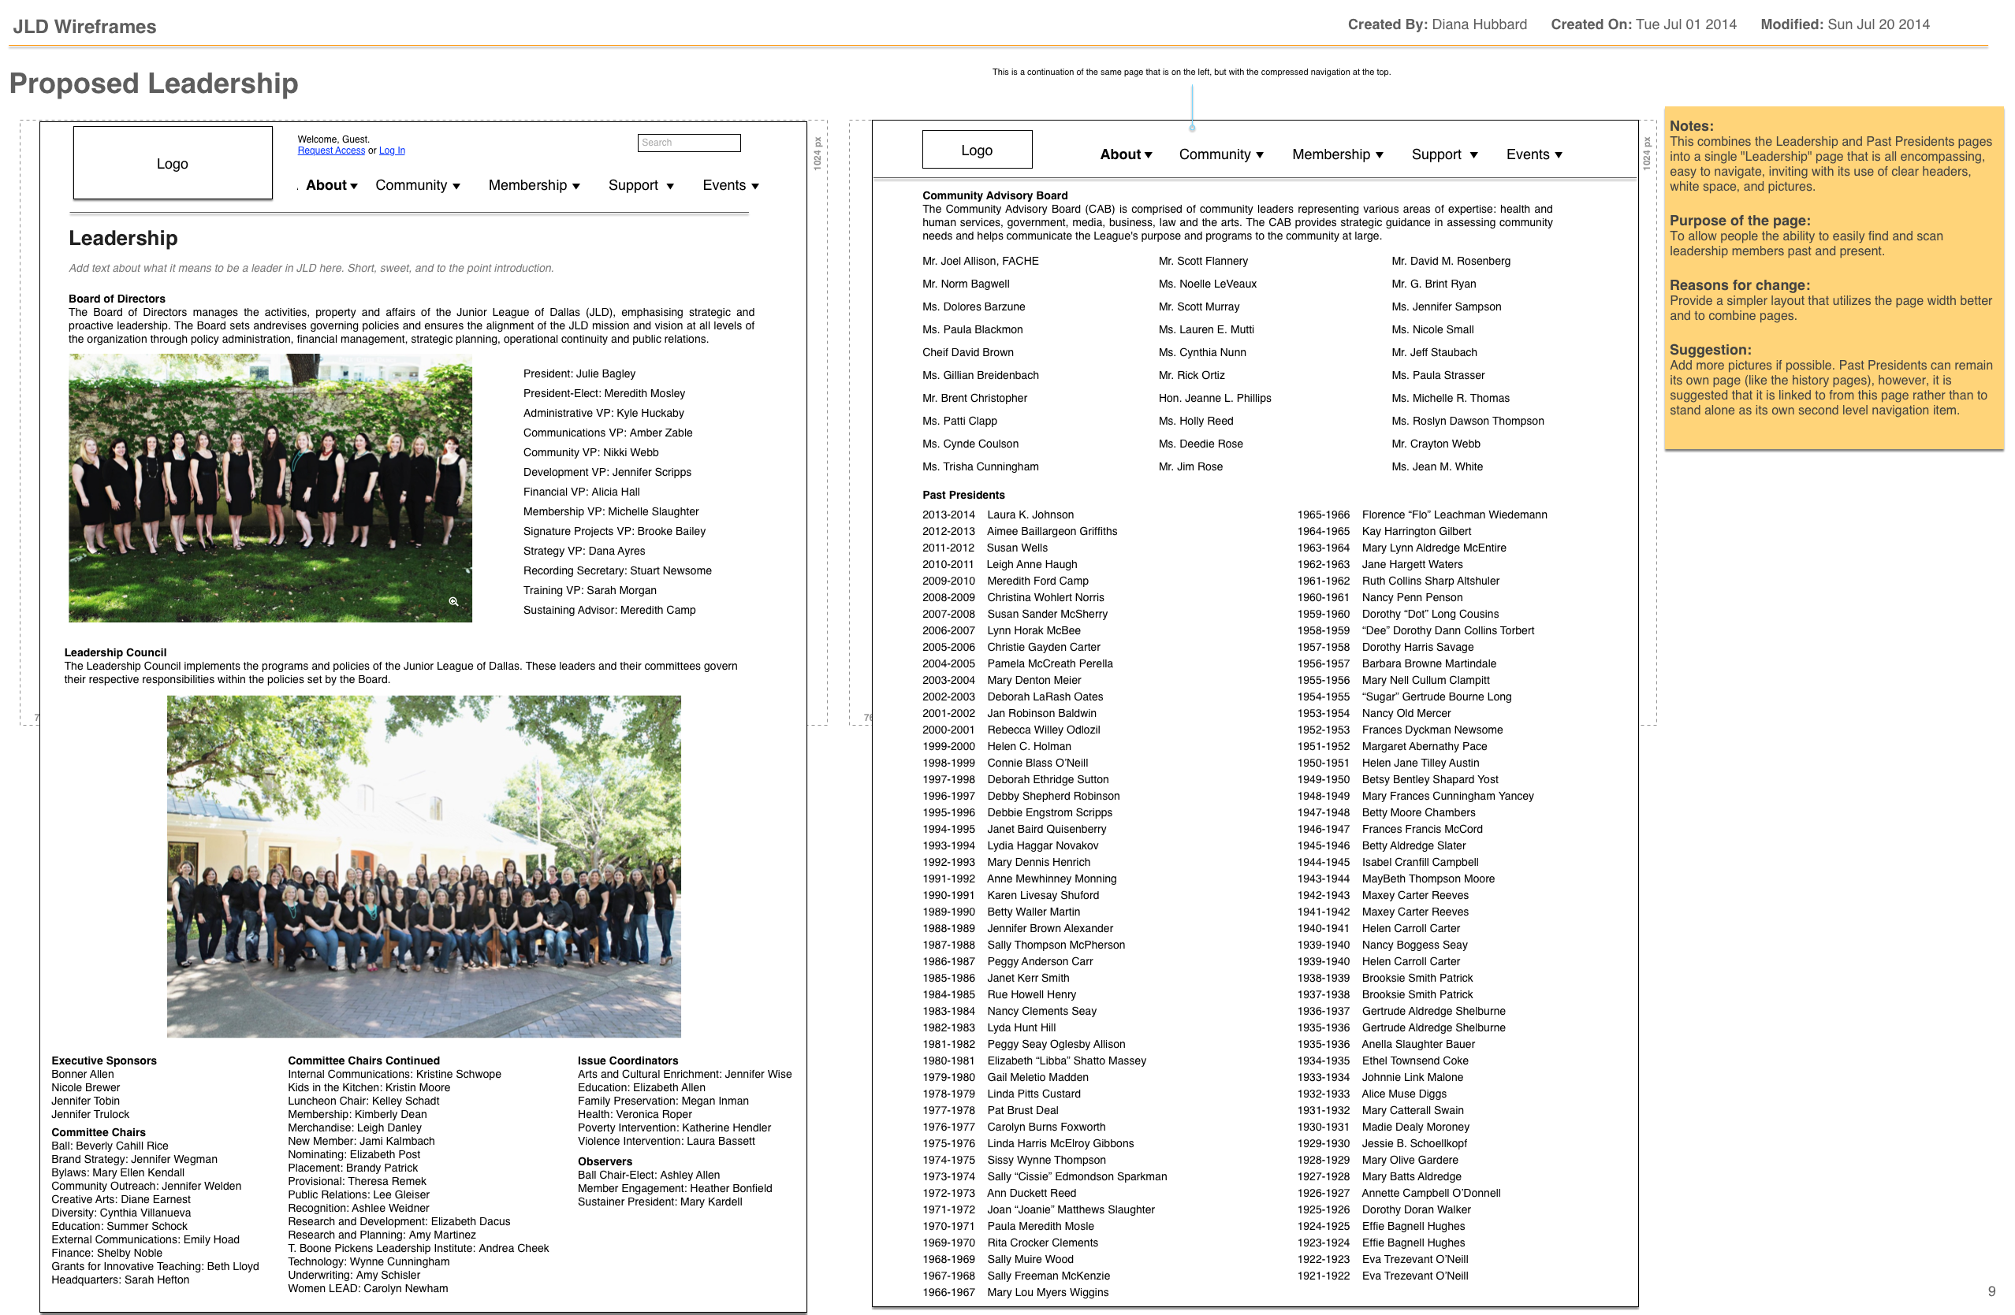Open About dropdown in left wireframe
Screen dimensions: 2015x1315
331,185
